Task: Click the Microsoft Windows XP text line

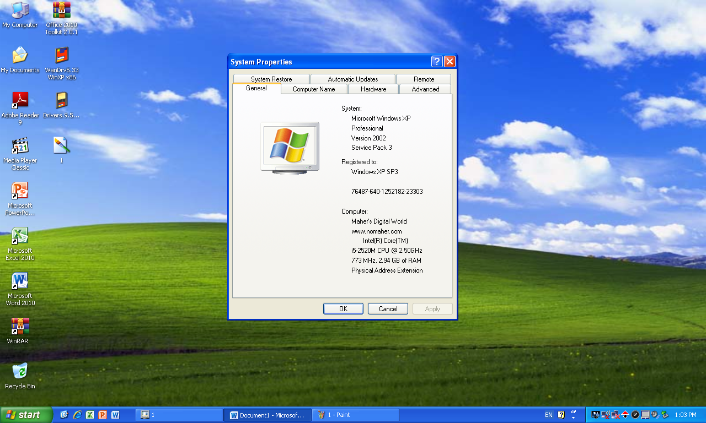Action: pyautogui.click(x=381, y=118)
